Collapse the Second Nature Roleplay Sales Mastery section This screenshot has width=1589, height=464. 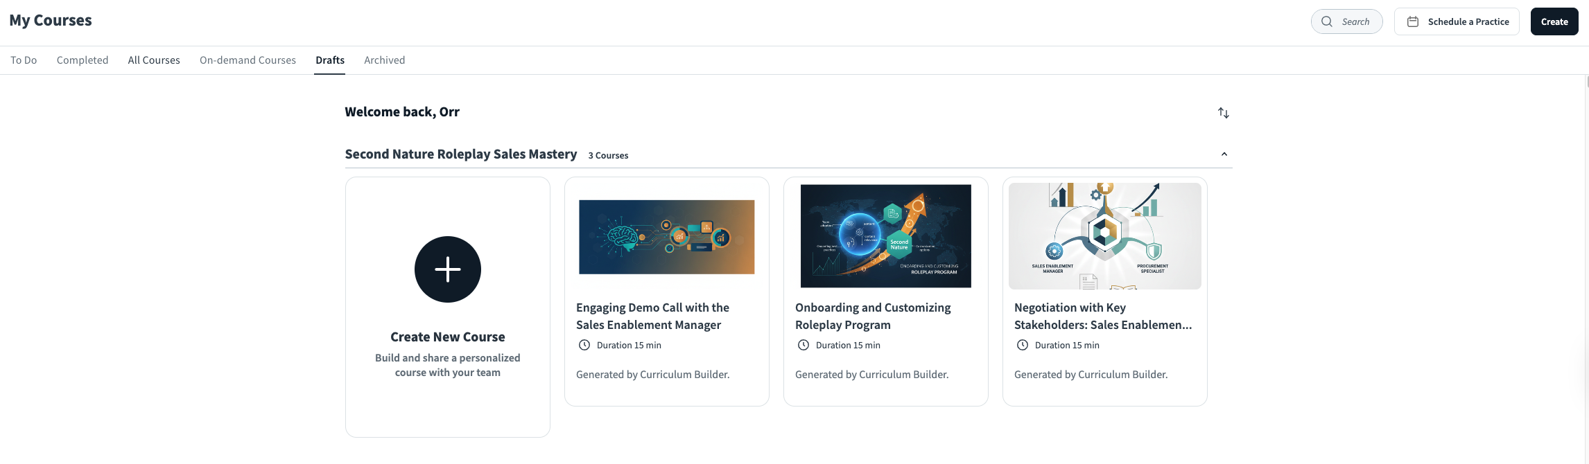click(1224, 154)
